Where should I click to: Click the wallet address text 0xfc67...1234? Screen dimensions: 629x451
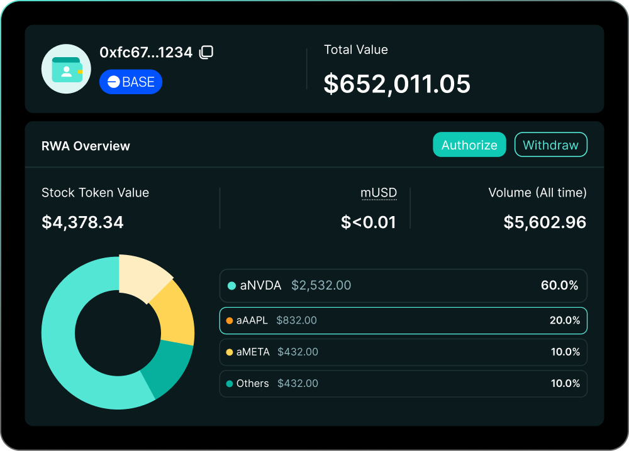146,52
